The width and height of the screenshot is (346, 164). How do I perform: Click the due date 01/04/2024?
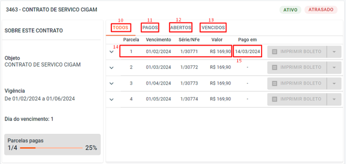[158, 83]
